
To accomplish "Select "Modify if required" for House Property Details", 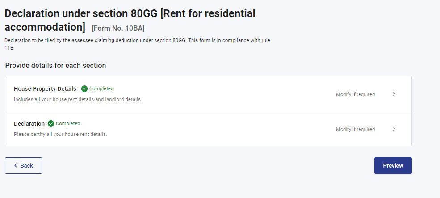I will 355,94.
